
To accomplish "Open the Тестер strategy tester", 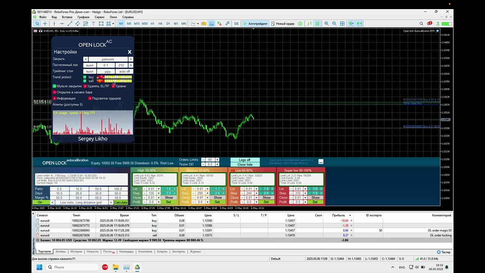I will click(x=444, y=252).
